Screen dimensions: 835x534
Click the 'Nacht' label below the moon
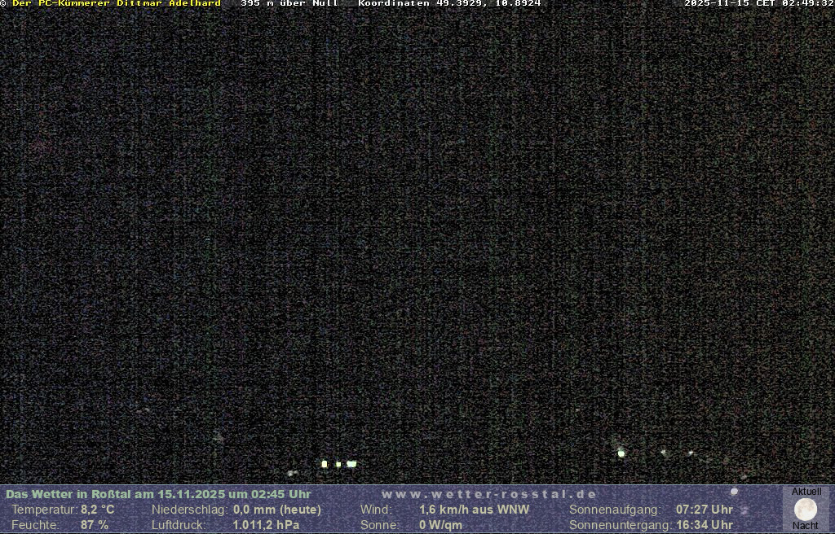coord(806,526)
